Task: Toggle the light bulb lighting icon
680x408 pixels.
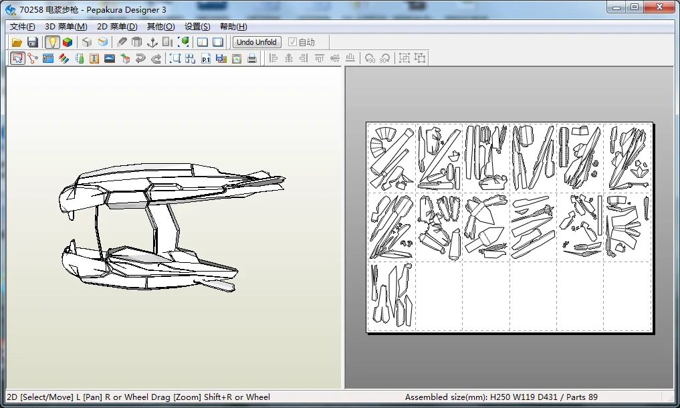Action: click(52, 42)
